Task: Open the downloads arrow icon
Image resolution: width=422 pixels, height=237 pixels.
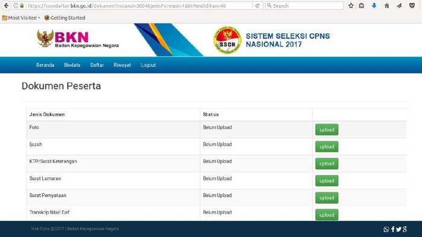Action: point(374,5)
